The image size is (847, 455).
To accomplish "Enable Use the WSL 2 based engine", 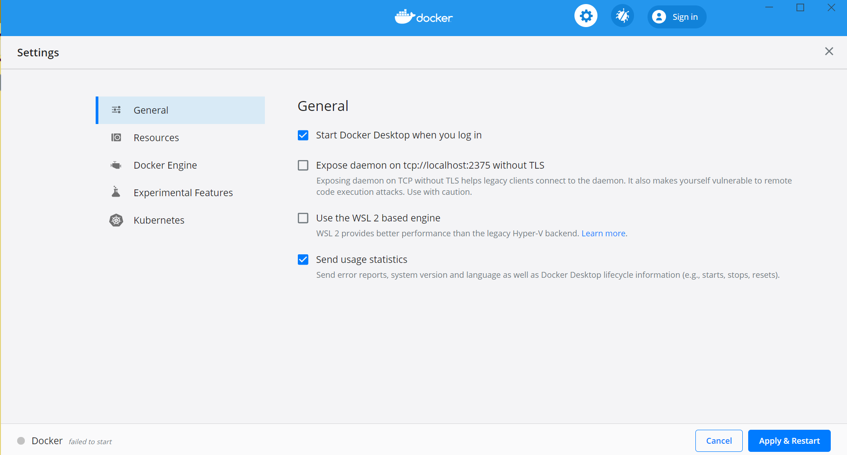I will coord(303,218).
